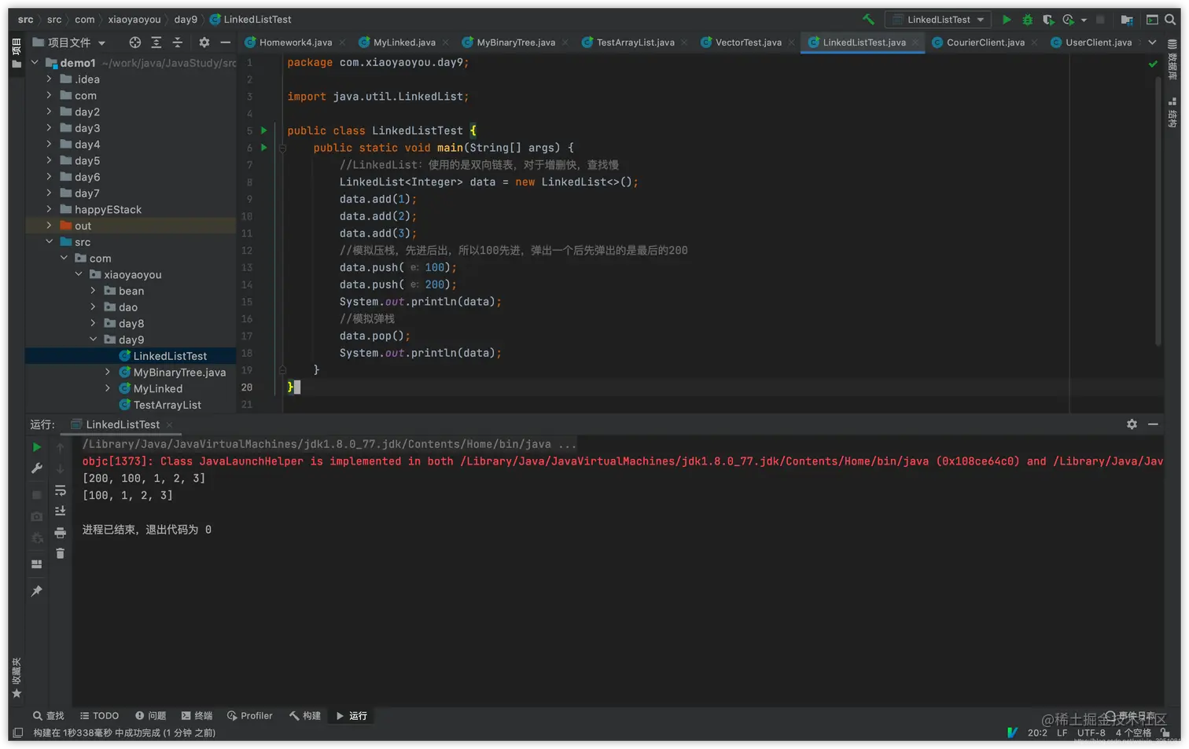Open the TODO tool window
The height and width of the screenshot is (749, 1189).
coord(99,716)
